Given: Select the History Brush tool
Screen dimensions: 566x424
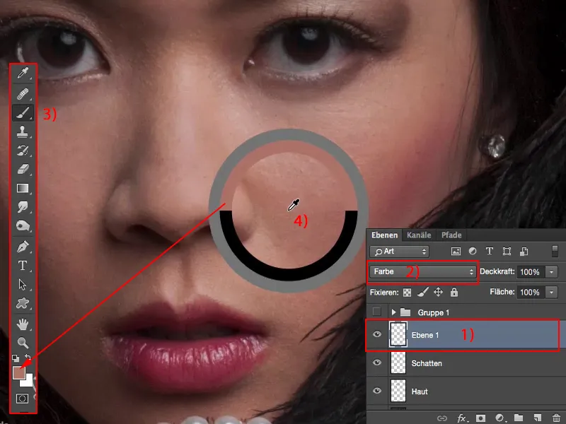Looking at the screenshot, I should point(23,151).
